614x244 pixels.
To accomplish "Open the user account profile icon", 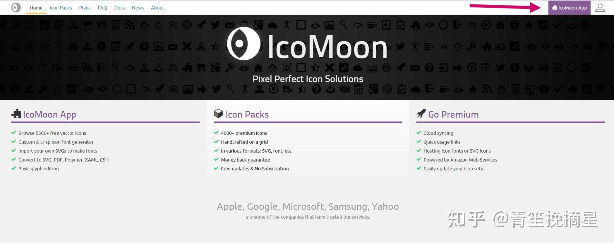I will pyautogui.click(x=600, y=8).
